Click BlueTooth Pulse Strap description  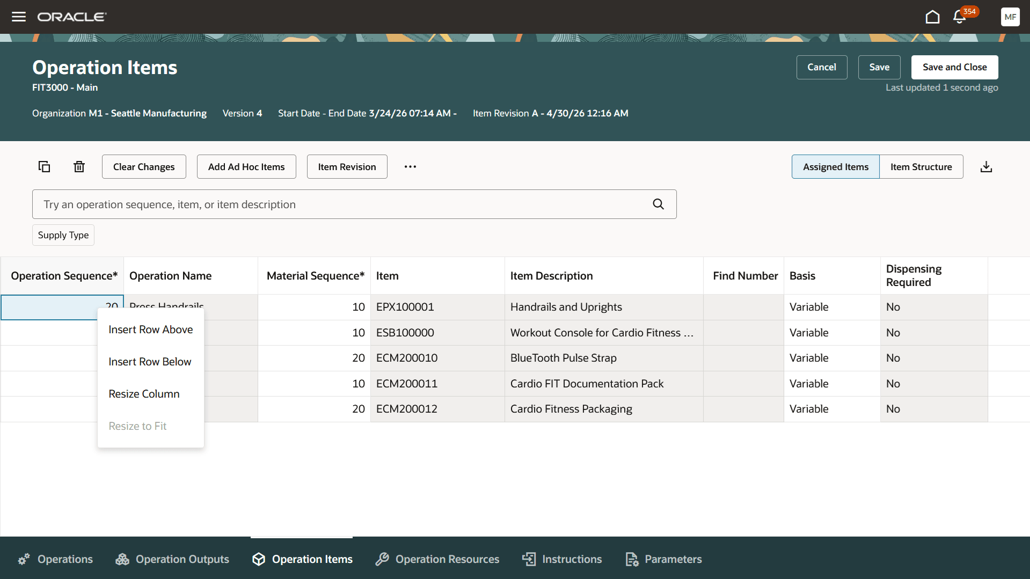point(604,358)
